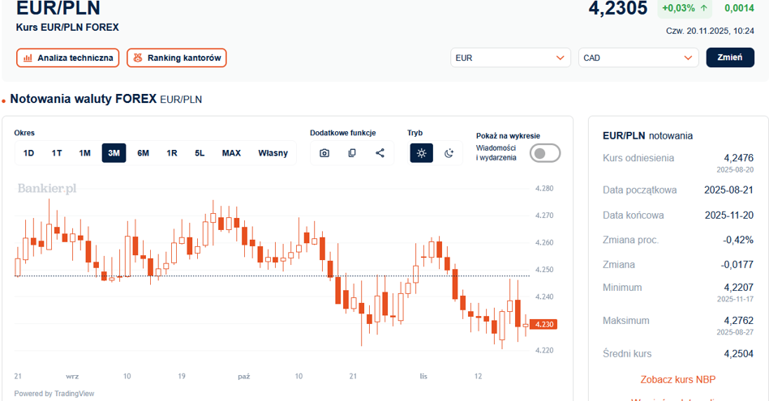Click the Data początkowa 2025-08-21 value
Image resolution: width=769 pixels, height=401 pixels.
click(728, 190)
